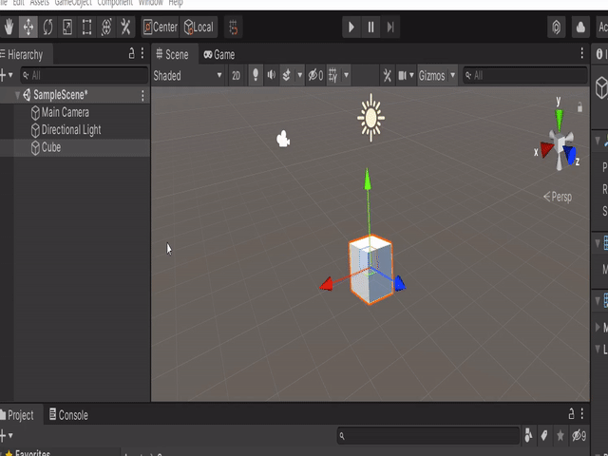Focus the Scene search field

click(x=525, y=75)
